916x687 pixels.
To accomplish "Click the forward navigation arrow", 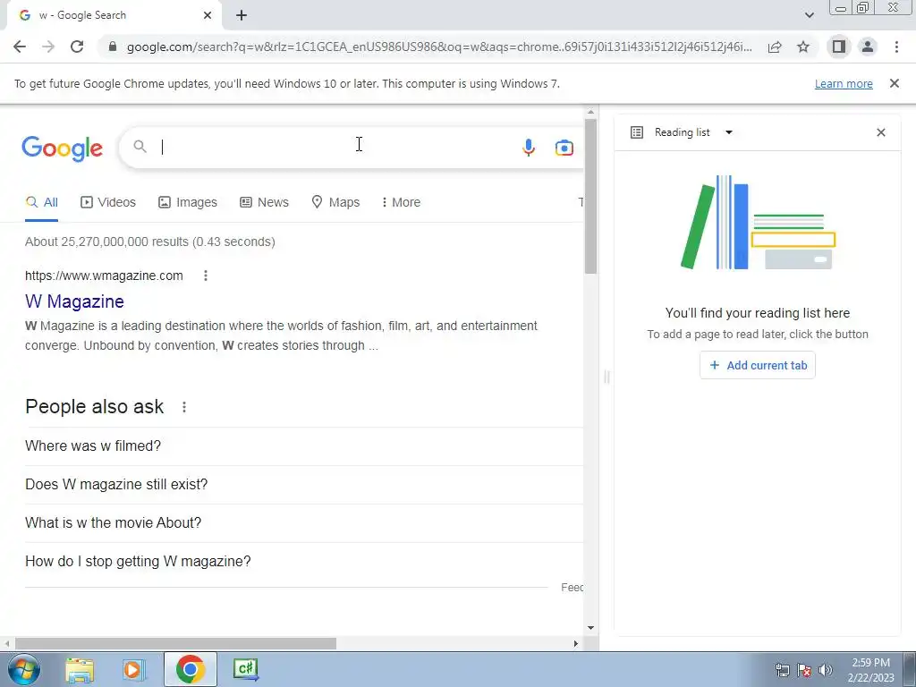I will tap(48, 47).
